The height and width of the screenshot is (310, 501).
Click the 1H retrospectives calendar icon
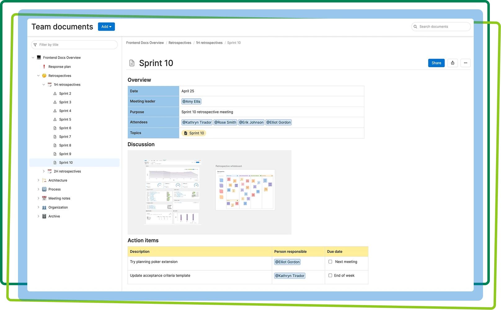pos(50,84)
